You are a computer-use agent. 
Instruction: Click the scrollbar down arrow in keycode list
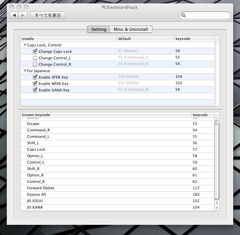pyautogui.click(x=217, y=208)
